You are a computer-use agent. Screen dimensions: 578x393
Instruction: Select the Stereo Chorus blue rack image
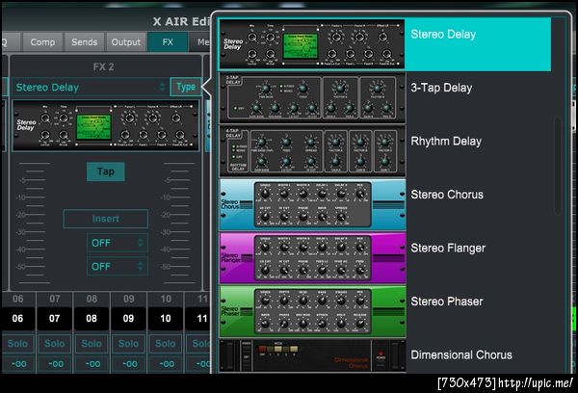click(x=312, y=204)
